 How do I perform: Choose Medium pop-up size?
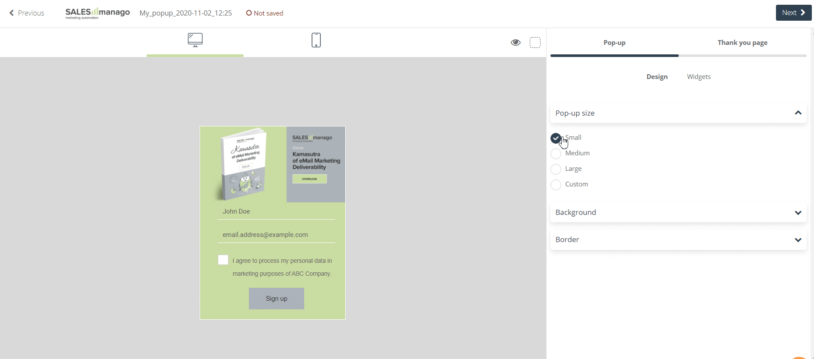[556, 154]
